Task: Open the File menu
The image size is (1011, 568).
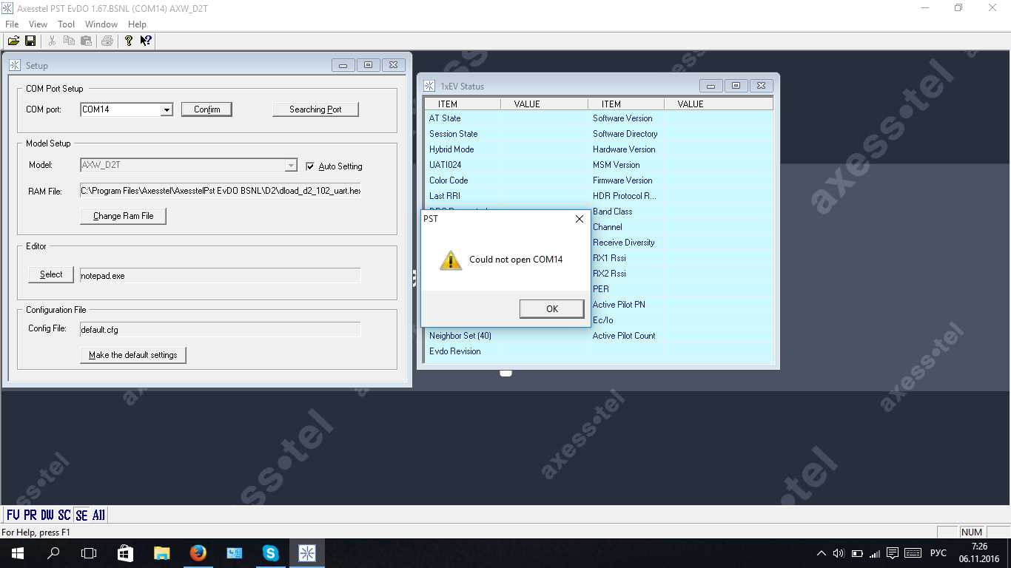Action: pos(12,24)
